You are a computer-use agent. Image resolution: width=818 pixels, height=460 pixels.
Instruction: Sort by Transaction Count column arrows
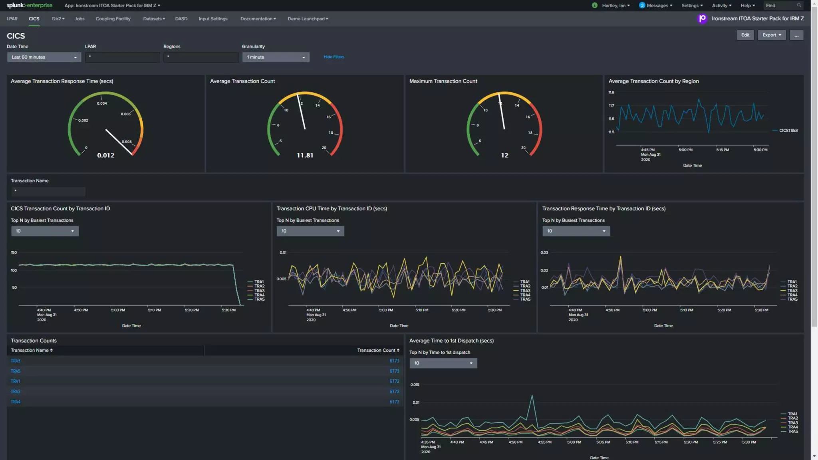(x=398, y=350)
